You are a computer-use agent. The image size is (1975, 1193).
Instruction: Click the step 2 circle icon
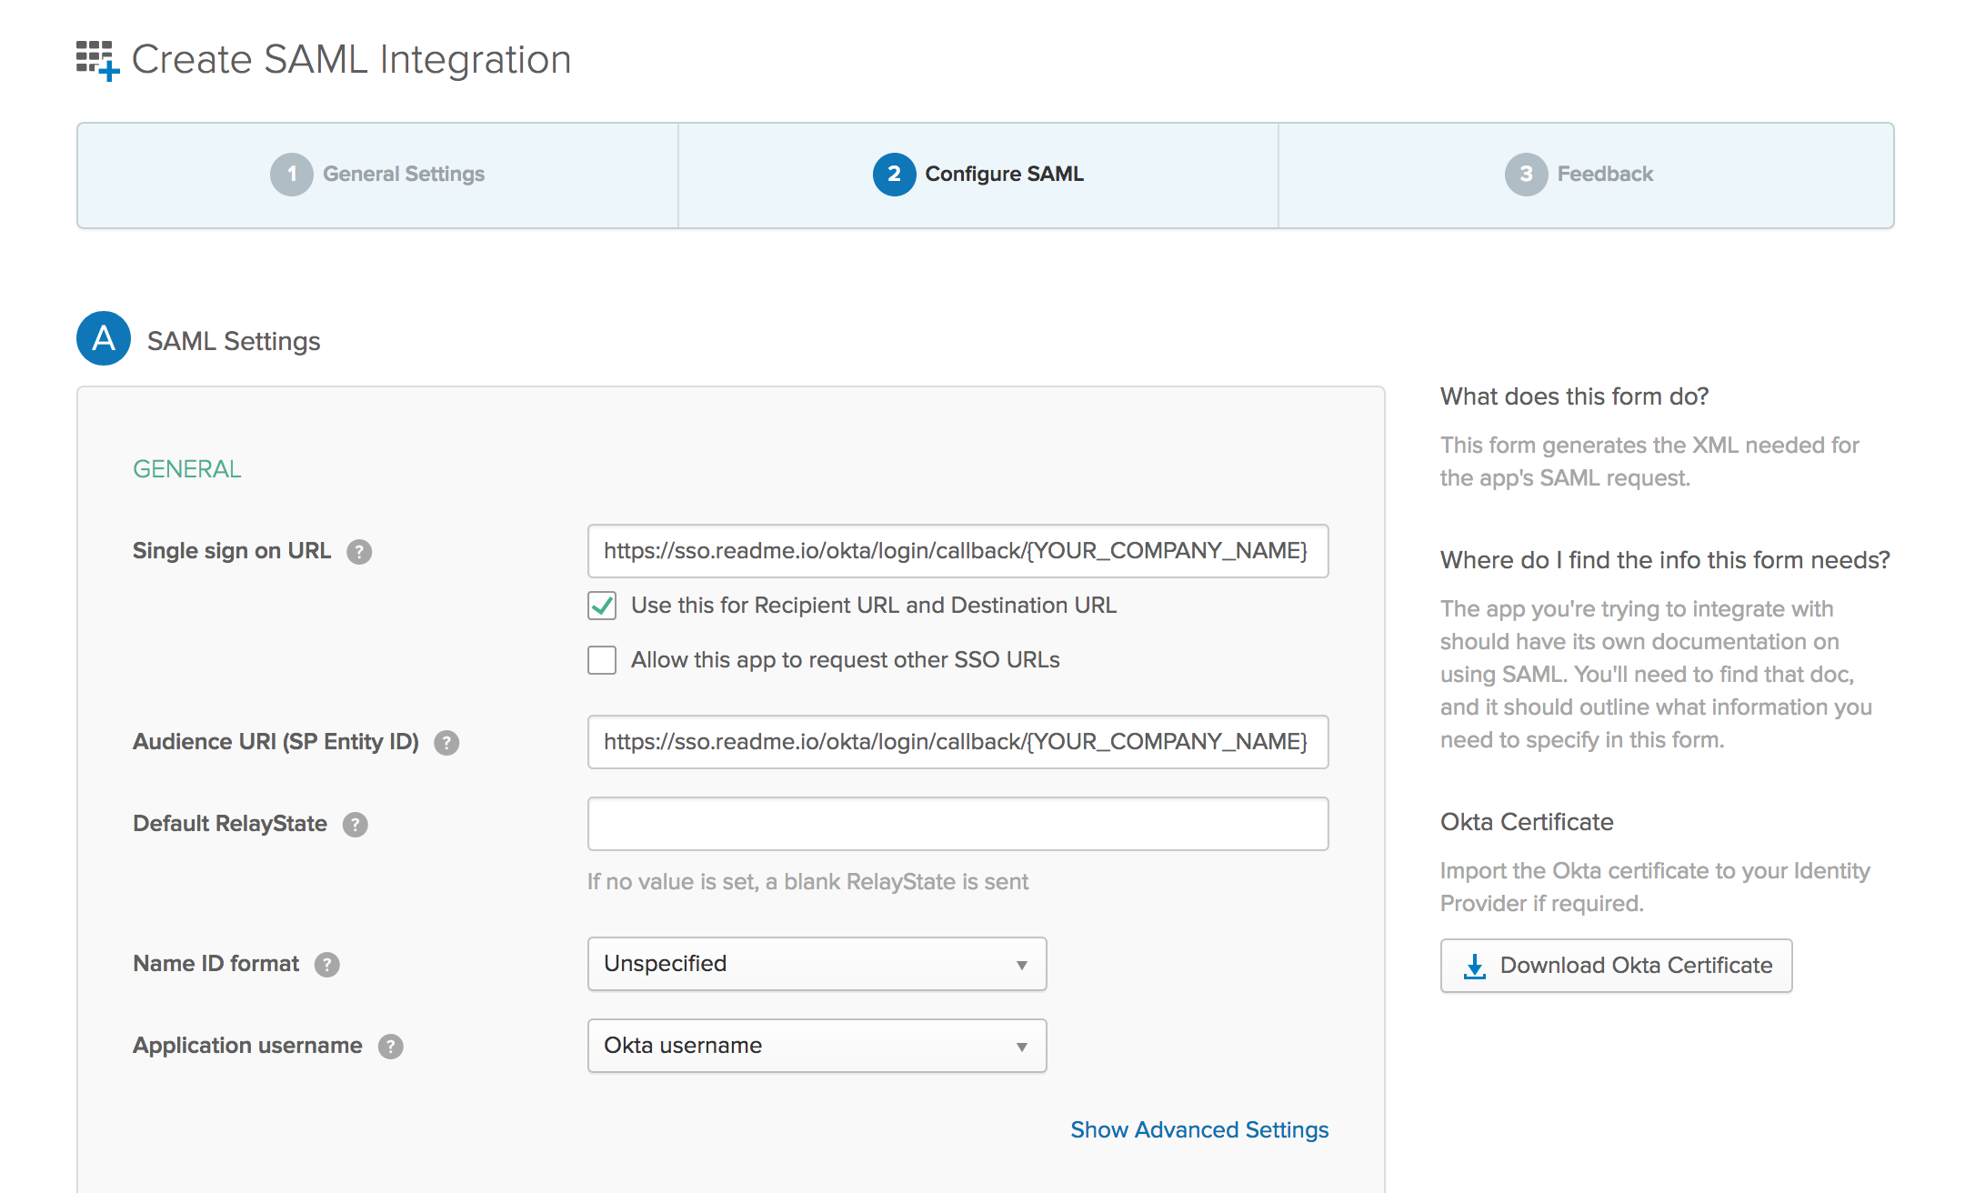coord(894,174)
